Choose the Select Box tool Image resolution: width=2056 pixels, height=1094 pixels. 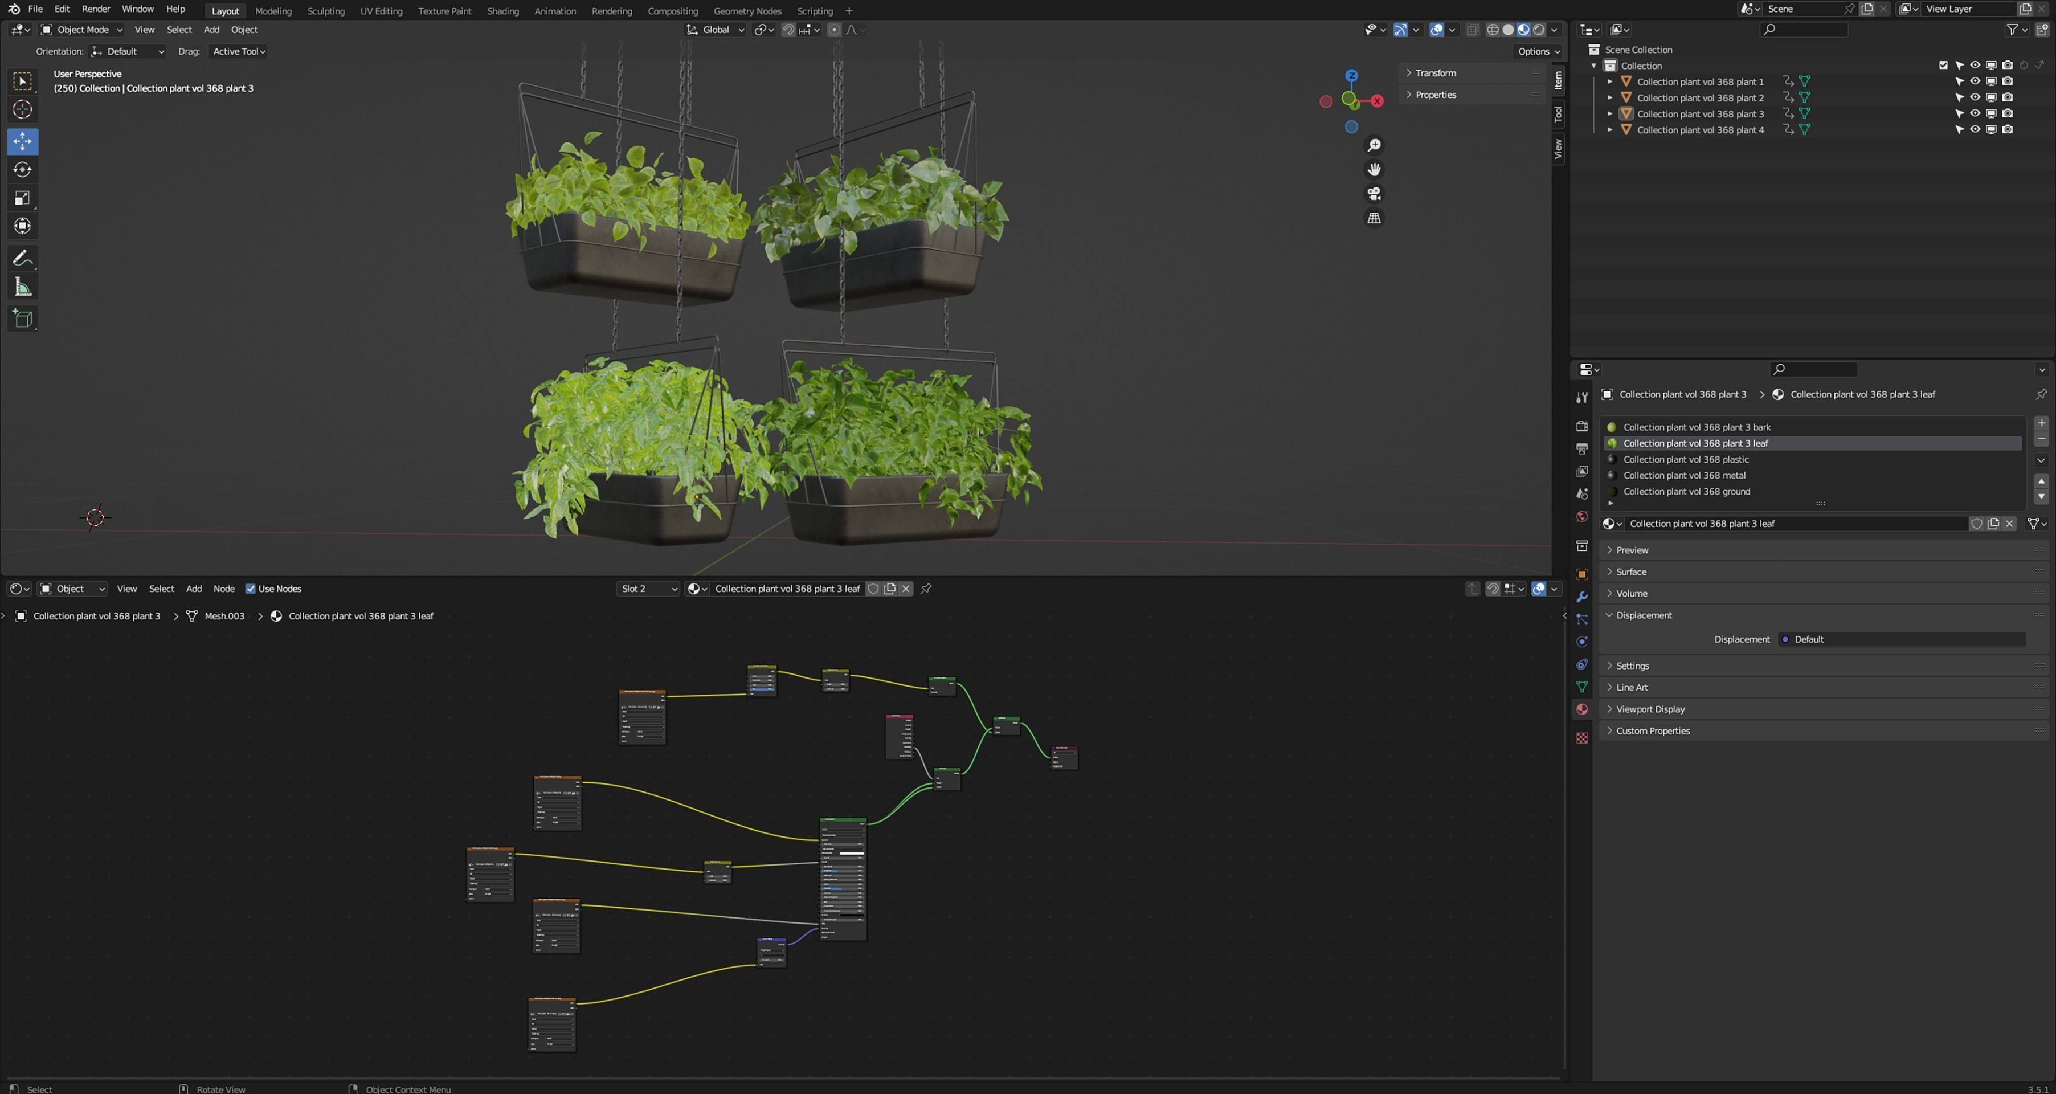22,81
